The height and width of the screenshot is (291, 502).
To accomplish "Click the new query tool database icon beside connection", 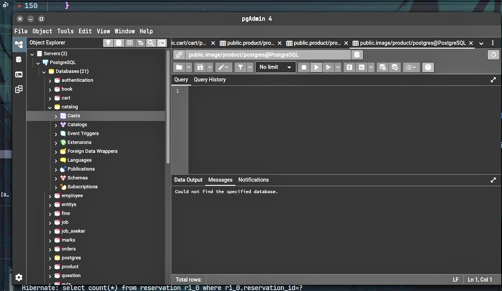I will (x=357, y=55).
